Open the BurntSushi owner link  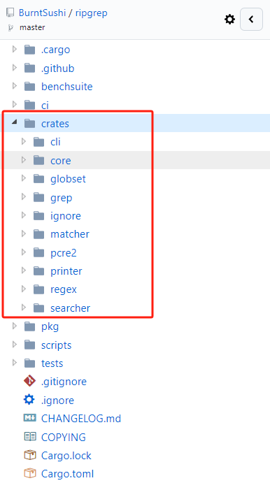point(43,13)
